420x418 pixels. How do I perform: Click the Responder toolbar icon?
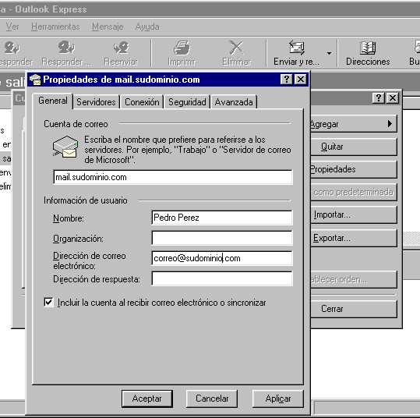coord(11,48)
